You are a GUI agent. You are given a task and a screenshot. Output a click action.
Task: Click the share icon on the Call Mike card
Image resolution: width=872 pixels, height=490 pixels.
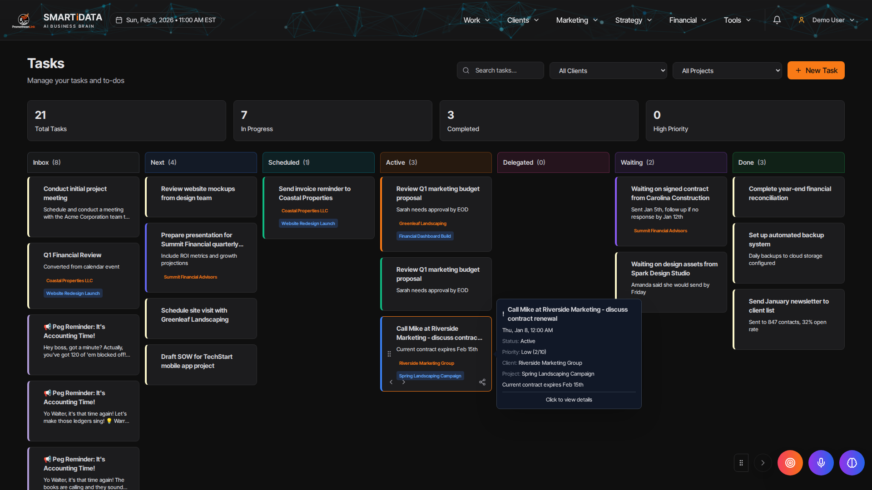482,382
